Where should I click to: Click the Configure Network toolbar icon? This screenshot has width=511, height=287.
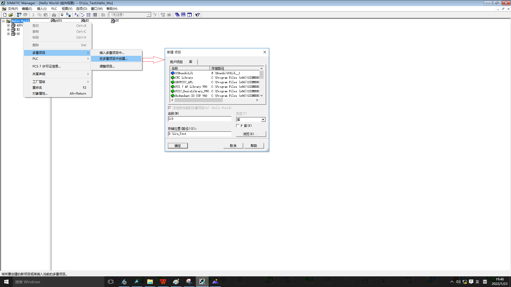point(68,15)
